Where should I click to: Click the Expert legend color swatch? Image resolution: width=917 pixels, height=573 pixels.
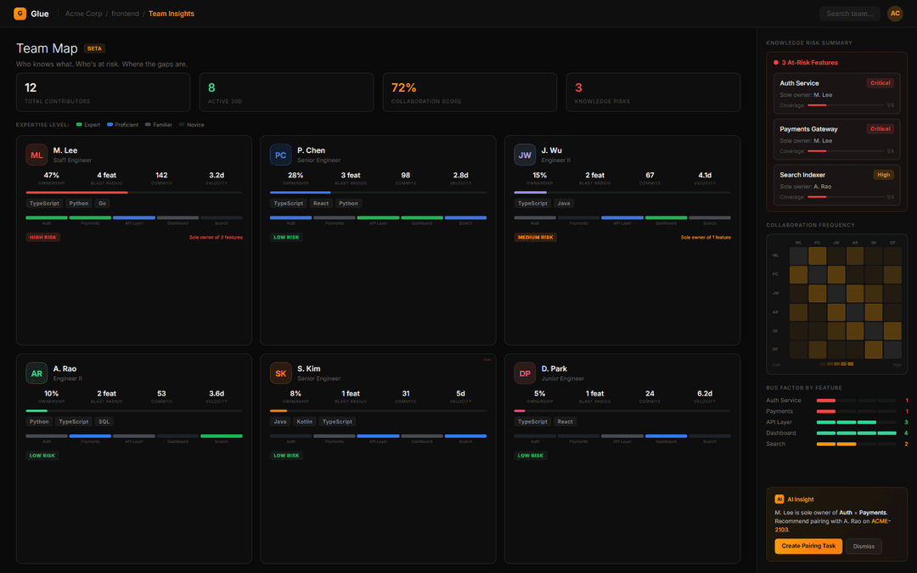click(79, 125)
